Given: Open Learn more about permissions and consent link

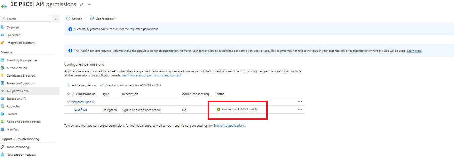Looking at the screenshot, I should point(152,75).
